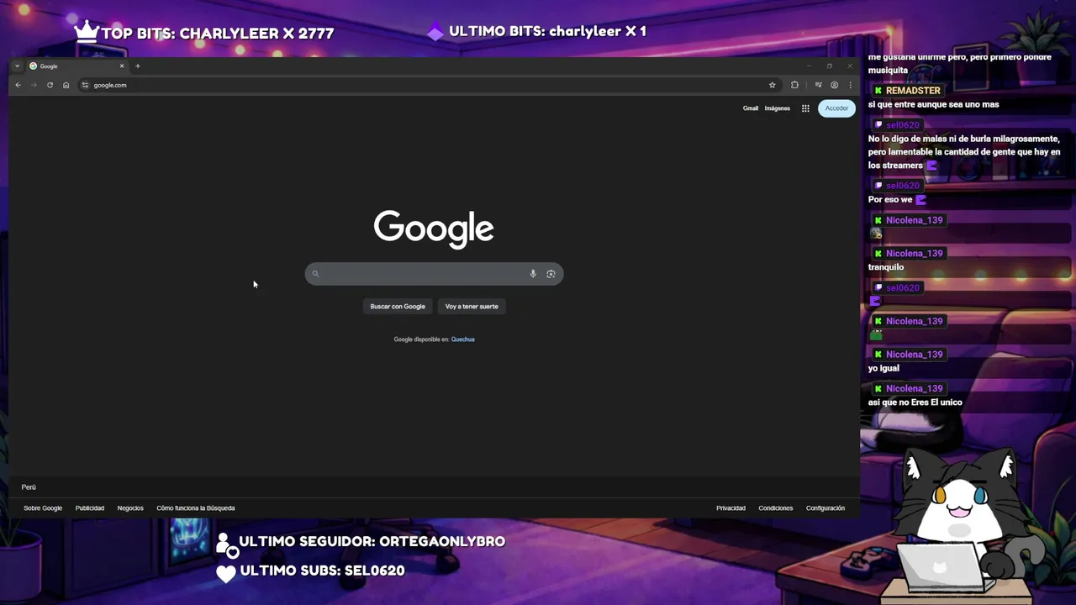Viewport: 1076px width, 605px height.
Task: Open Configuración footer menu
Action: coord(825,508)
